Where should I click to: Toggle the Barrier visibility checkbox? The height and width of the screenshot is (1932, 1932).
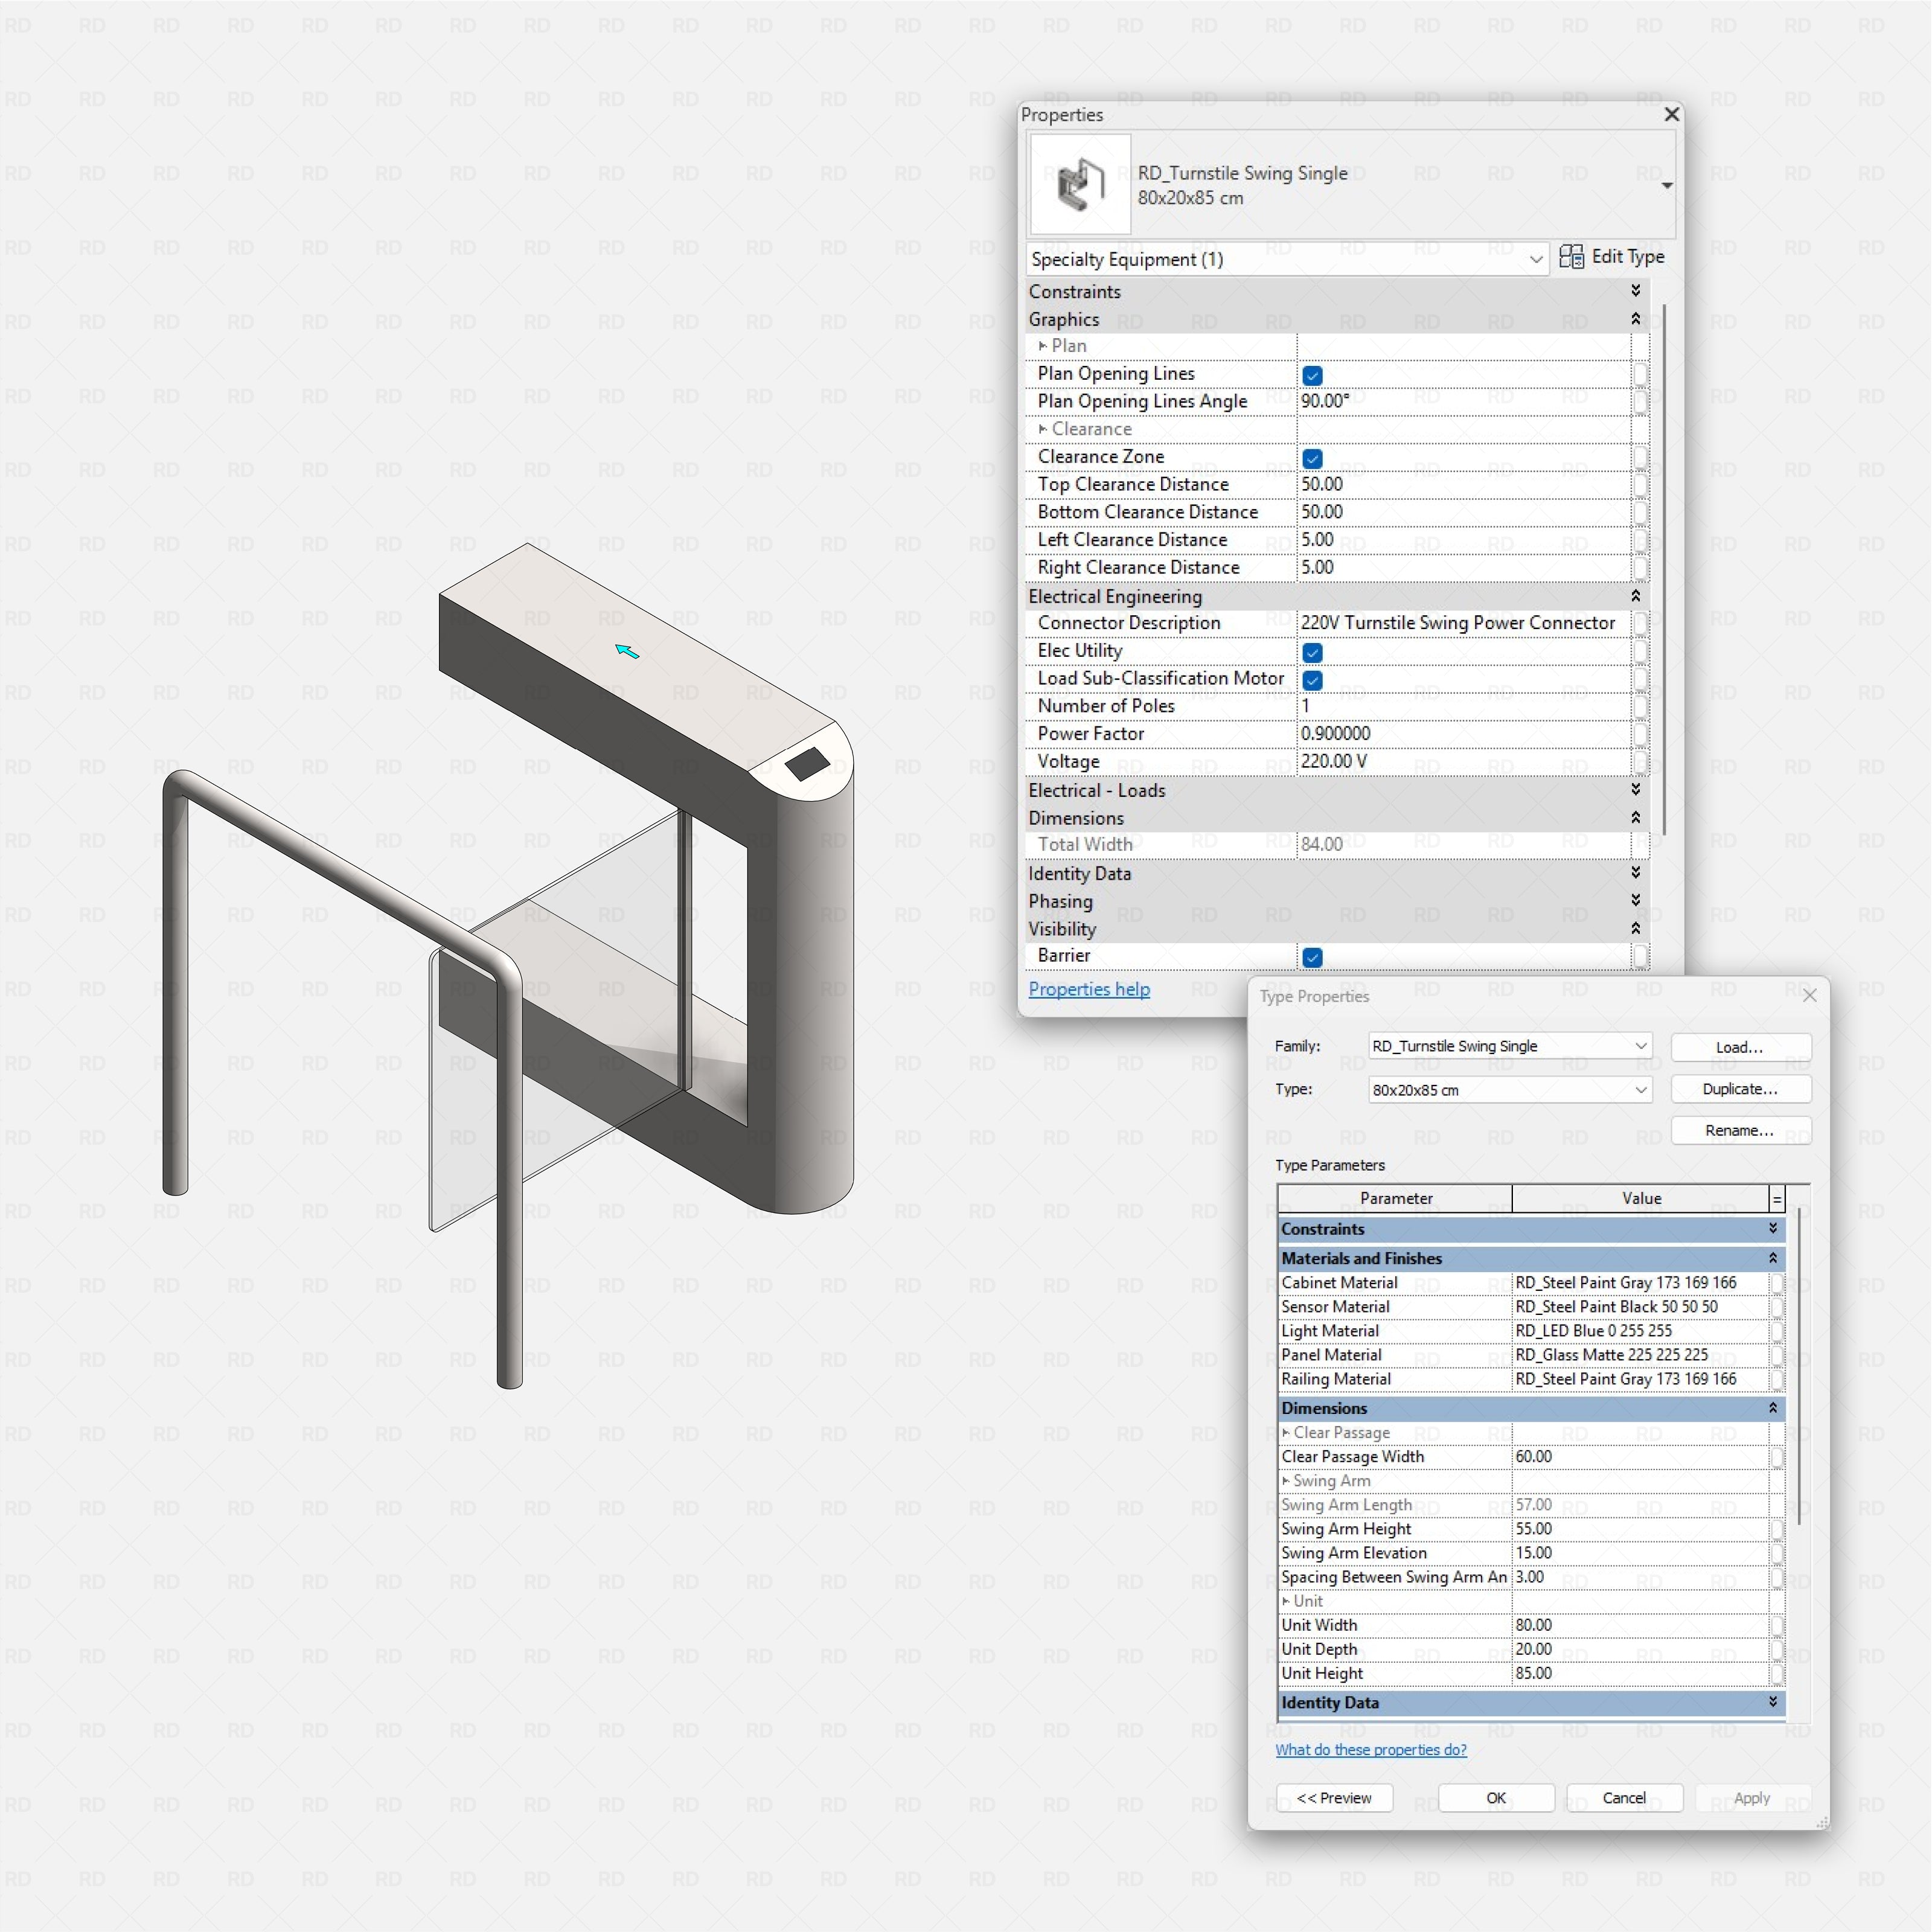(x=1312, y=957)
